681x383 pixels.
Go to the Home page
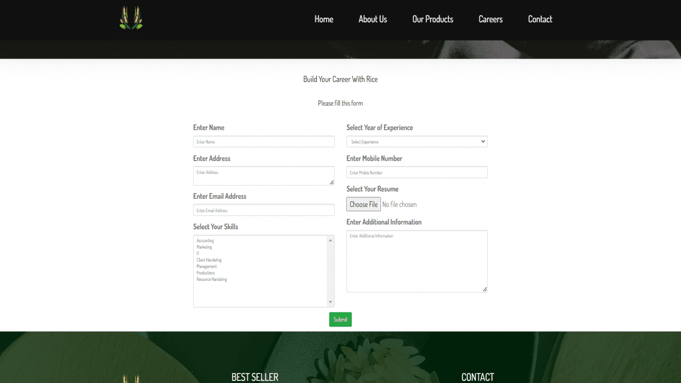[323, 19]
